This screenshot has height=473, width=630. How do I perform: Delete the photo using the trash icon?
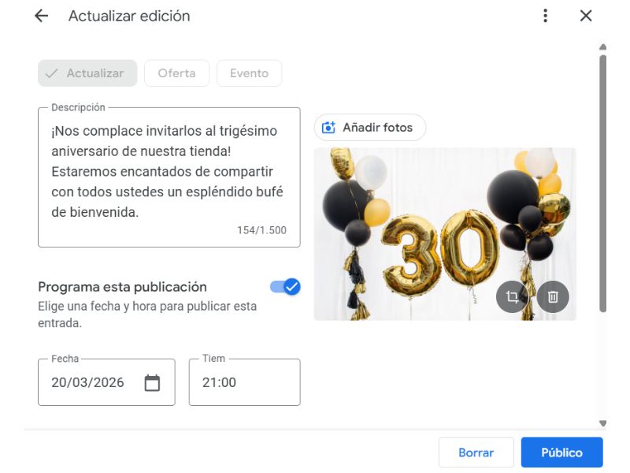pos(553,297)
